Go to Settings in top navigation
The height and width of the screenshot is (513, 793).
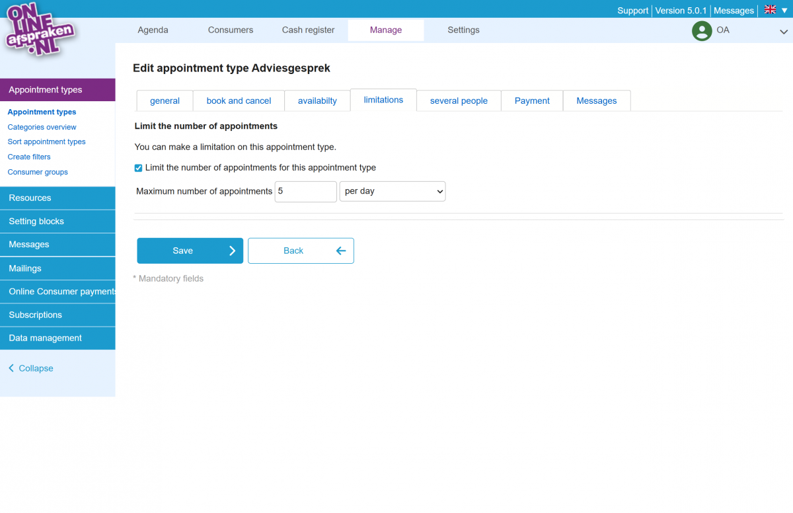[463, 30]
